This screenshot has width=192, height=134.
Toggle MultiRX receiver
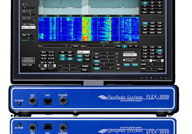click(x=85, y=66)
